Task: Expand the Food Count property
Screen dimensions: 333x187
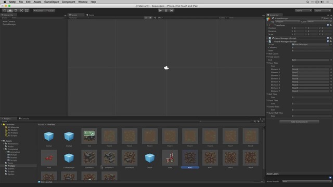Action: [x=267, y=57]
